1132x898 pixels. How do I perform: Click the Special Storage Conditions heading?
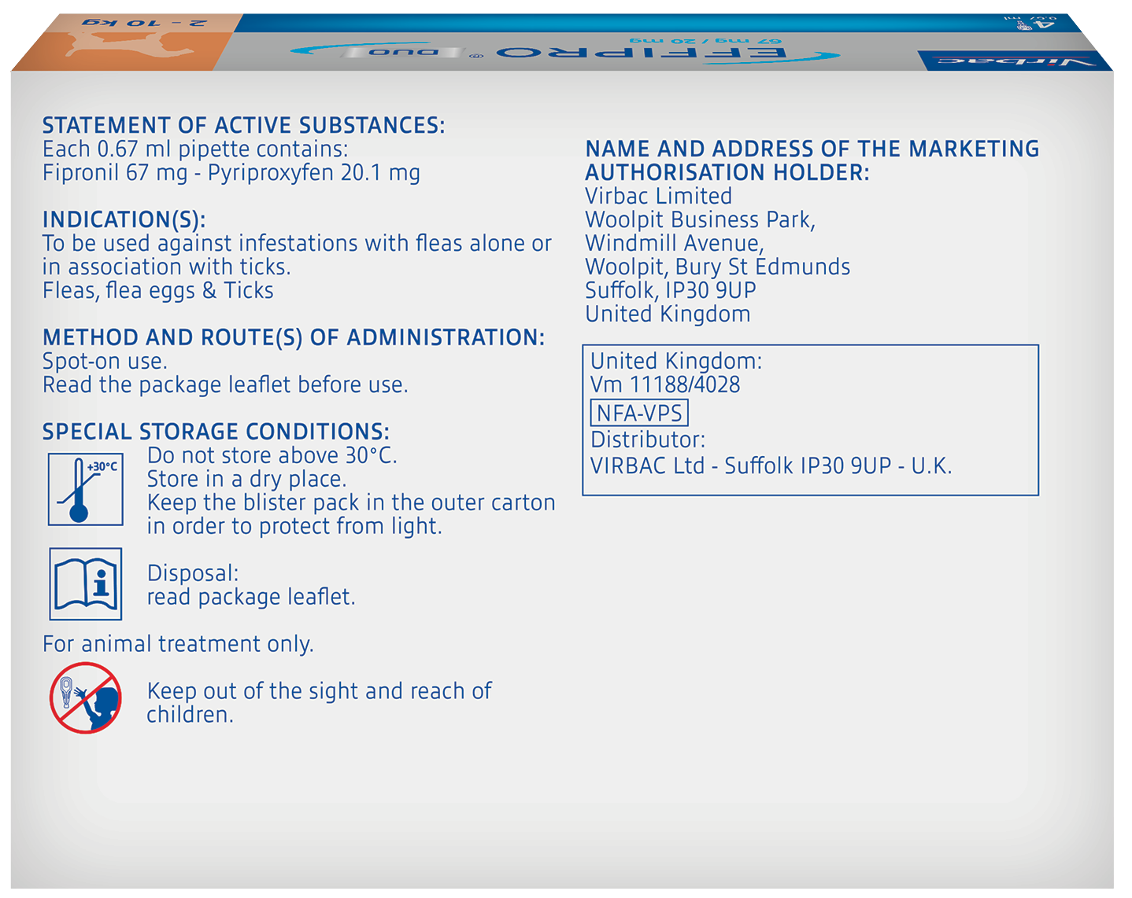coord(216,432)
